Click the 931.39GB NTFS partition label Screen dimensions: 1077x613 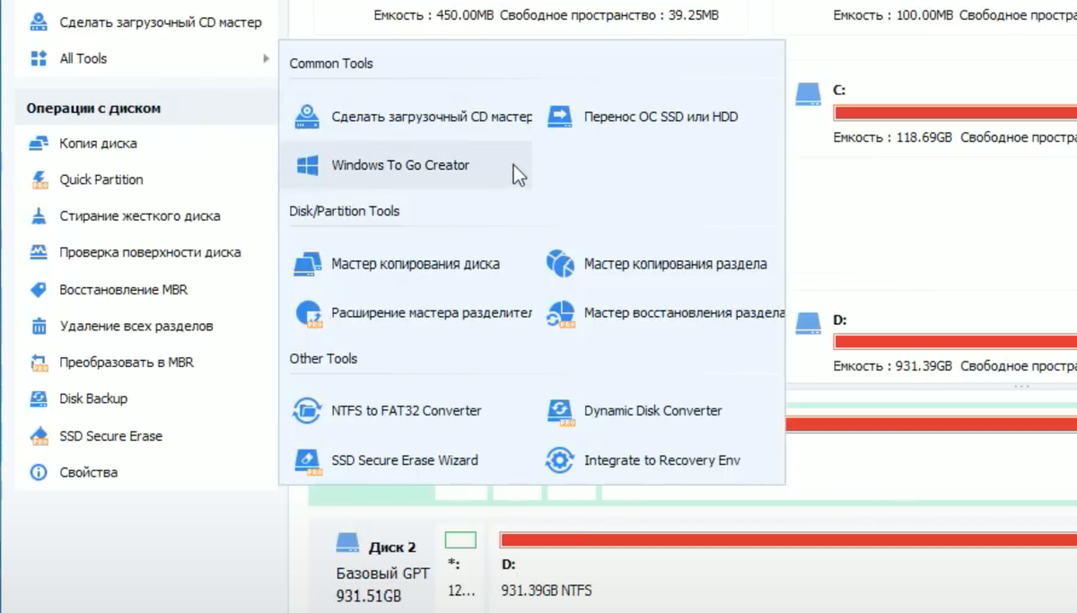click(x=547, y=591)
